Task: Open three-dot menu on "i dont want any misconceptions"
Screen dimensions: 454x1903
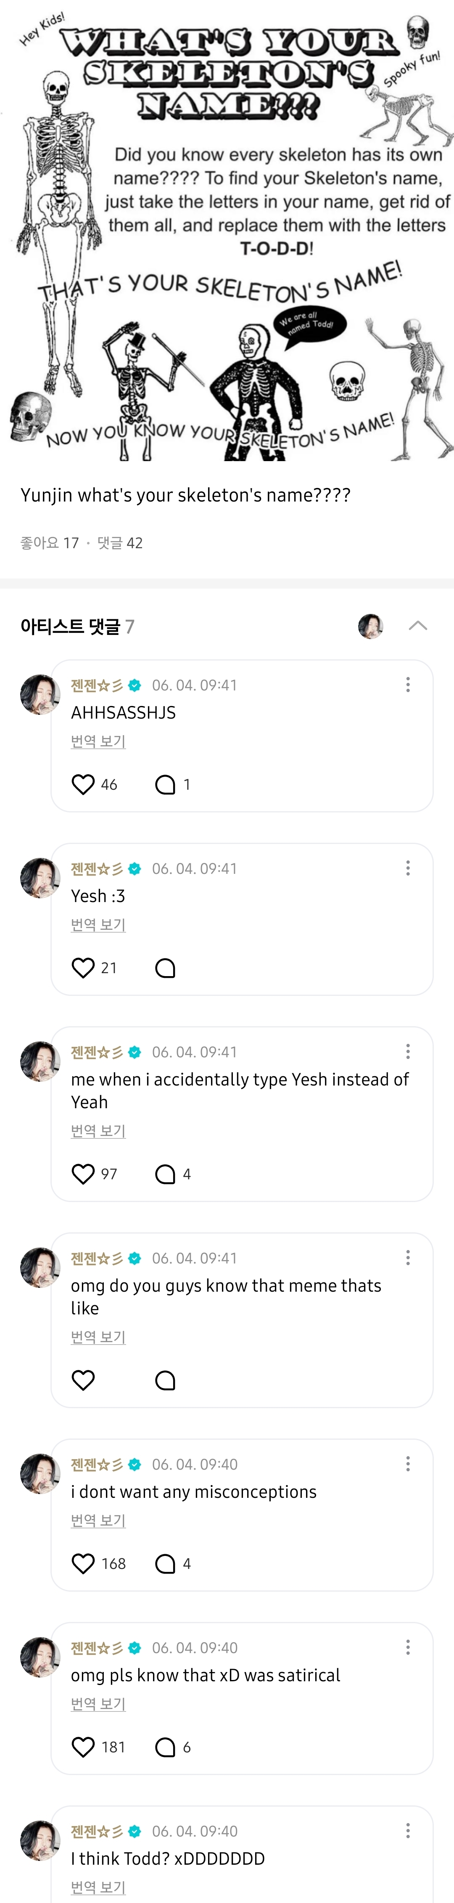Action: [x=407, y=1463]
